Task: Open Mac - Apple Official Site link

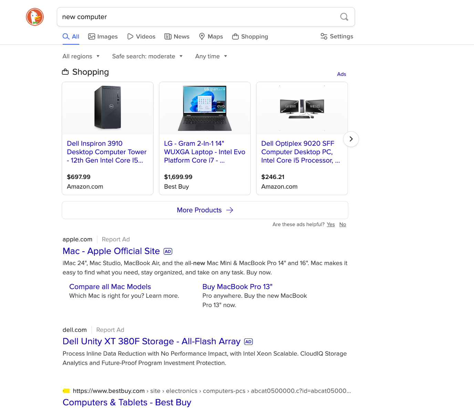Action: tap(111, 251)
